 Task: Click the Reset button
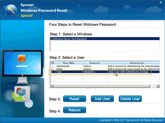(x=75, y=99)
